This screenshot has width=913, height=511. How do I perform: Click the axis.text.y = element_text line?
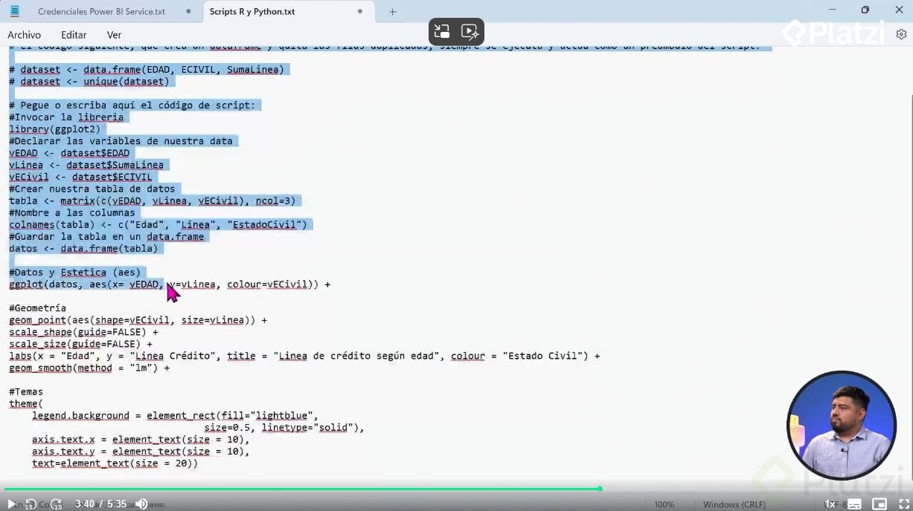point(141,451)
